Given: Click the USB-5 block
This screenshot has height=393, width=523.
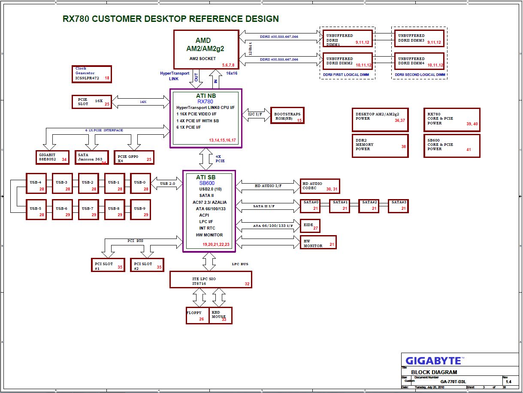Looking at the screenshot, I should (36, 210).
